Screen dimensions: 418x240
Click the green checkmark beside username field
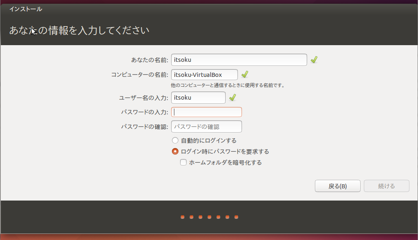click(x=233, y=97)
